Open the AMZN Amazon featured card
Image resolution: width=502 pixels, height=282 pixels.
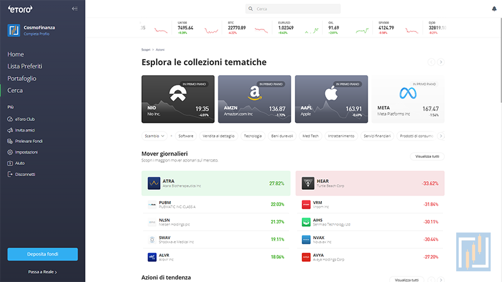point(255,99)
